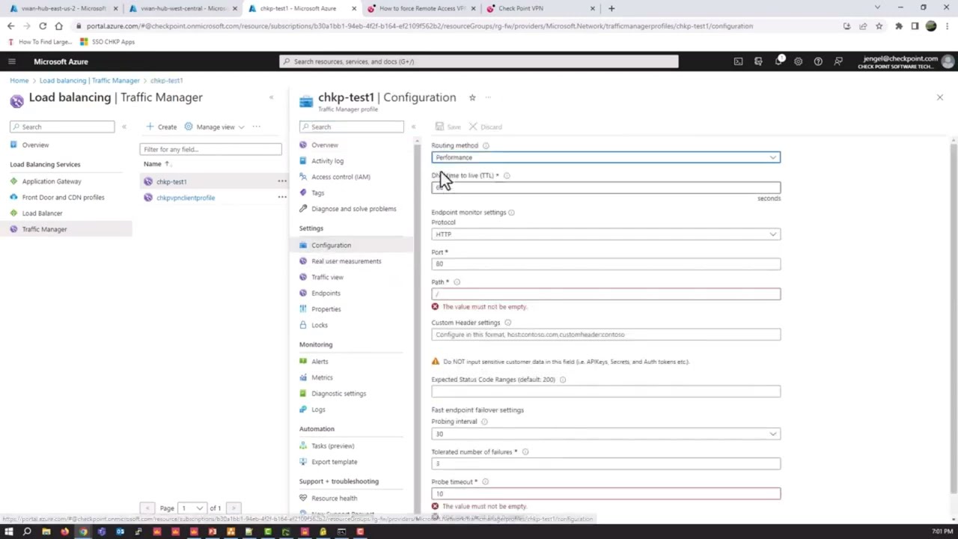Open the browser extensions puzzle icon
Screen dimensions: 958x539
click(x=898, y=26)
